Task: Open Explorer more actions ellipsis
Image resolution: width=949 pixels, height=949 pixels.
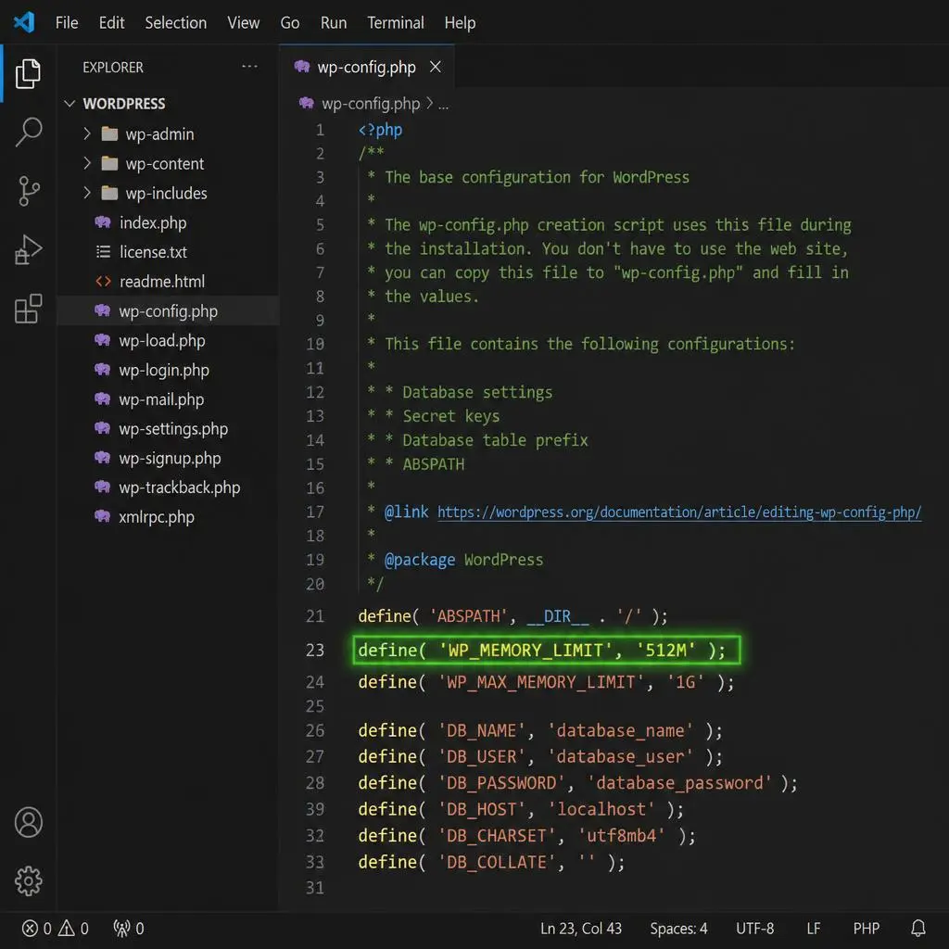Action: click(249, 67)
